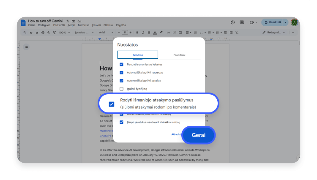Uncheck Naudoti sumaniąsias kabutes
The image size is (317, 180).
pos(121,65)
